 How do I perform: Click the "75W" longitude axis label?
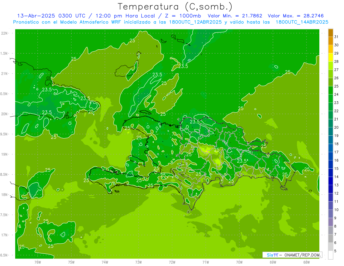click(71, 262)
